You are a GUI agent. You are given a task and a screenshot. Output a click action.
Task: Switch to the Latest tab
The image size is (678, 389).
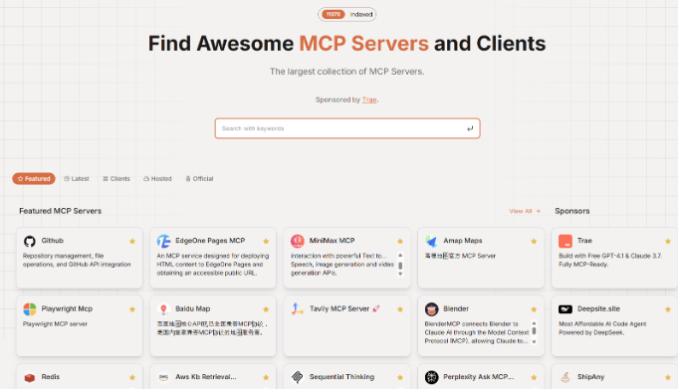pos(77,178)
